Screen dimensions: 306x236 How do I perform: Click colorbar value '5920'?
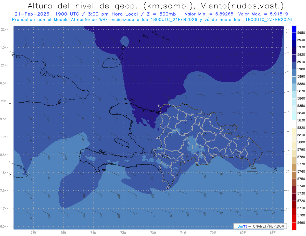301,55
